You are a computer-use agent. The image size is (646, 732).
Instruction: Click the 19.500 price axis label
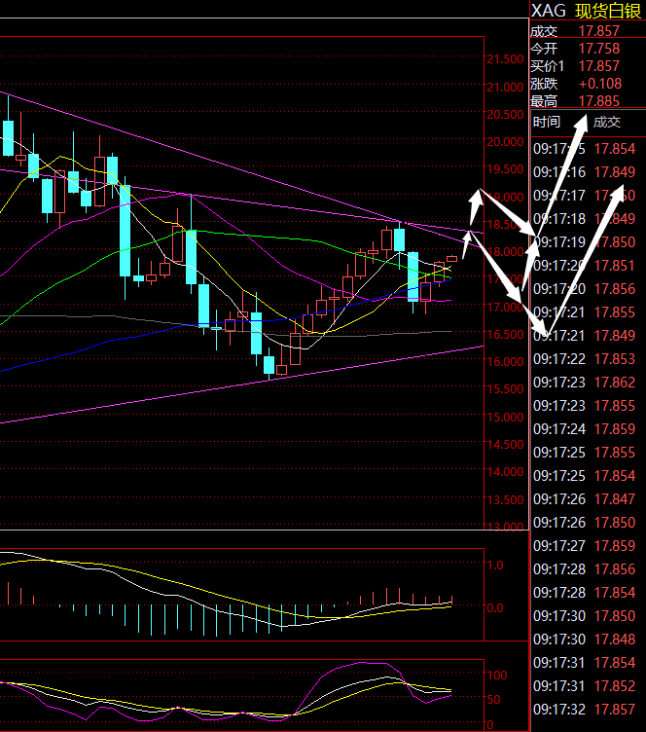506,169
